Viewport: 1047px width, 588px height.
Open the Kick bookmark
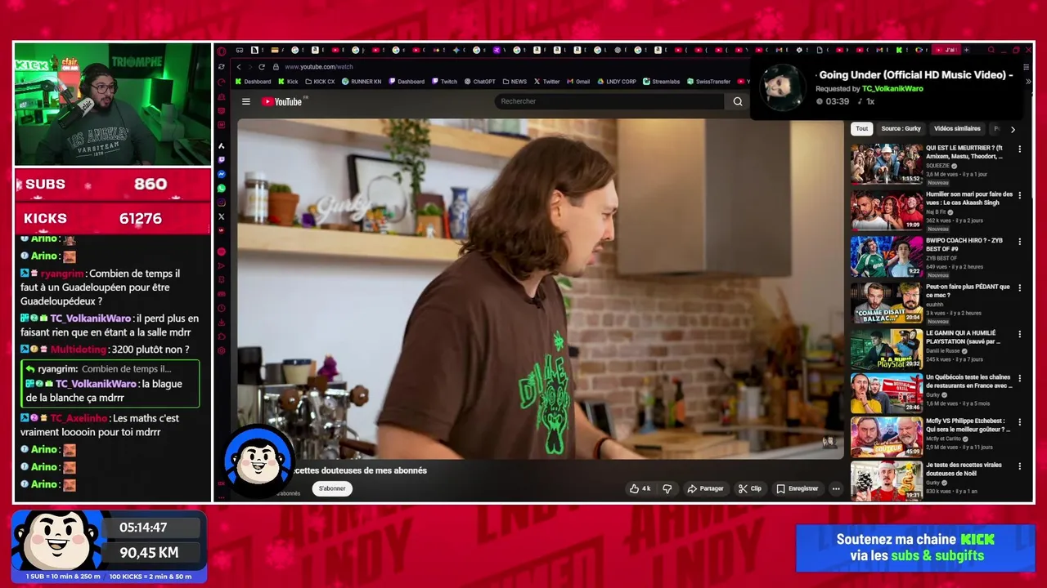(288, 82)
